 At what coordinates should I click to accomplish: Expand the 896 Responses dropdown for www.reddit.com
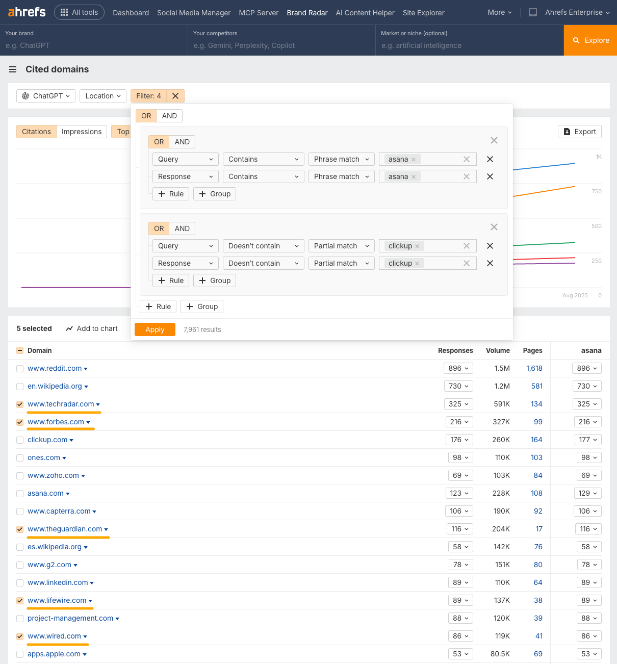click(x=458, y=368)
